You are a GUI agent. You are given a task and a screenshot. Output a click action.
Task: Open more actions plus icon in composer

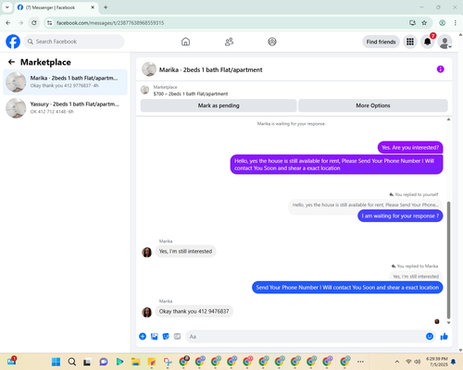pos(143,337)
